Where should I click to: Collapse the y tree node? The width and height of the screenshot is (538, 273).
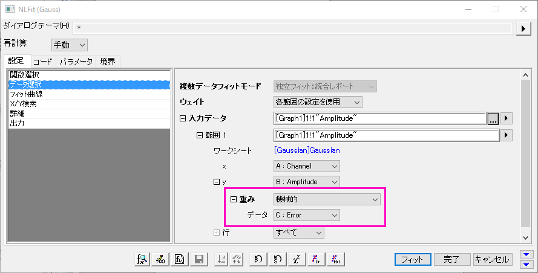[x=217, y=182]
